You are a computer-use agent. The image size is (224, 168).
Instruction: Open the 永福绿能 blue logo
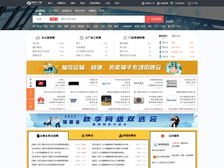(106, 84)
